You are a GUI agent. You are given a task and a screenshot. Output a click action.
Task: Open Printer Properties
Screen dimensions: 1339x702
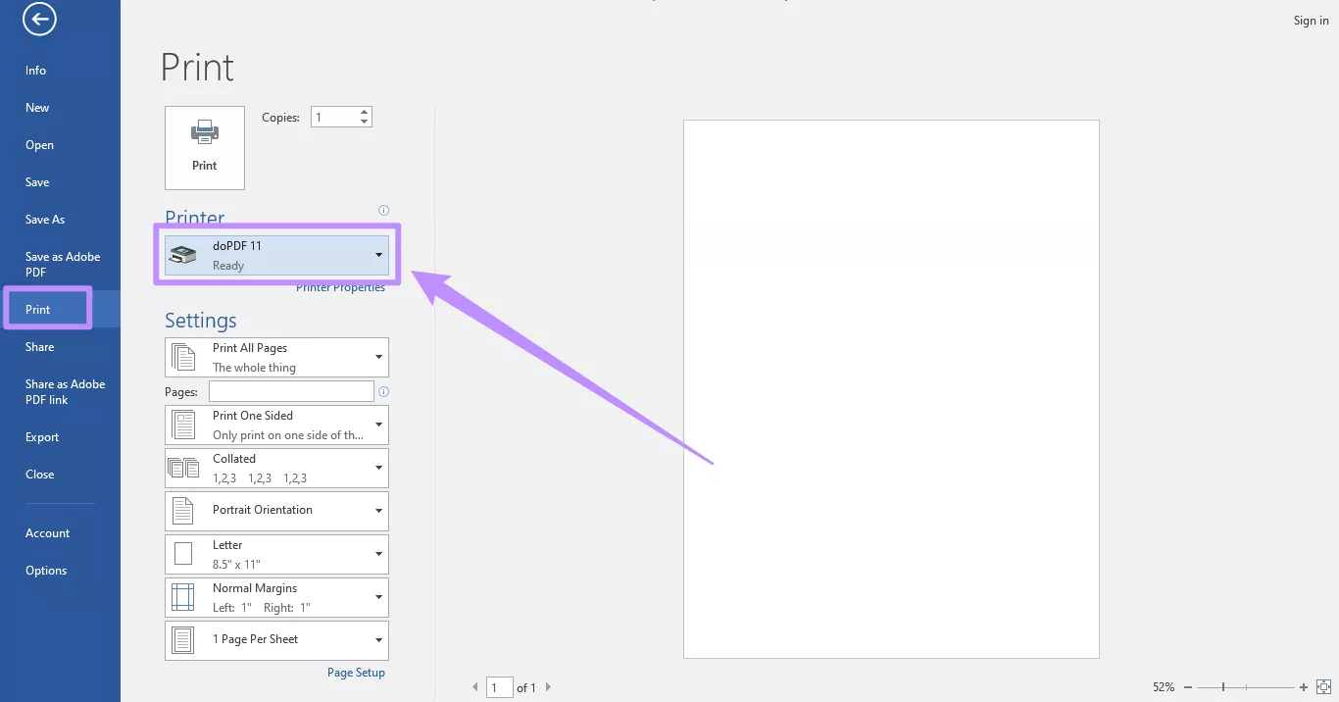340,286
